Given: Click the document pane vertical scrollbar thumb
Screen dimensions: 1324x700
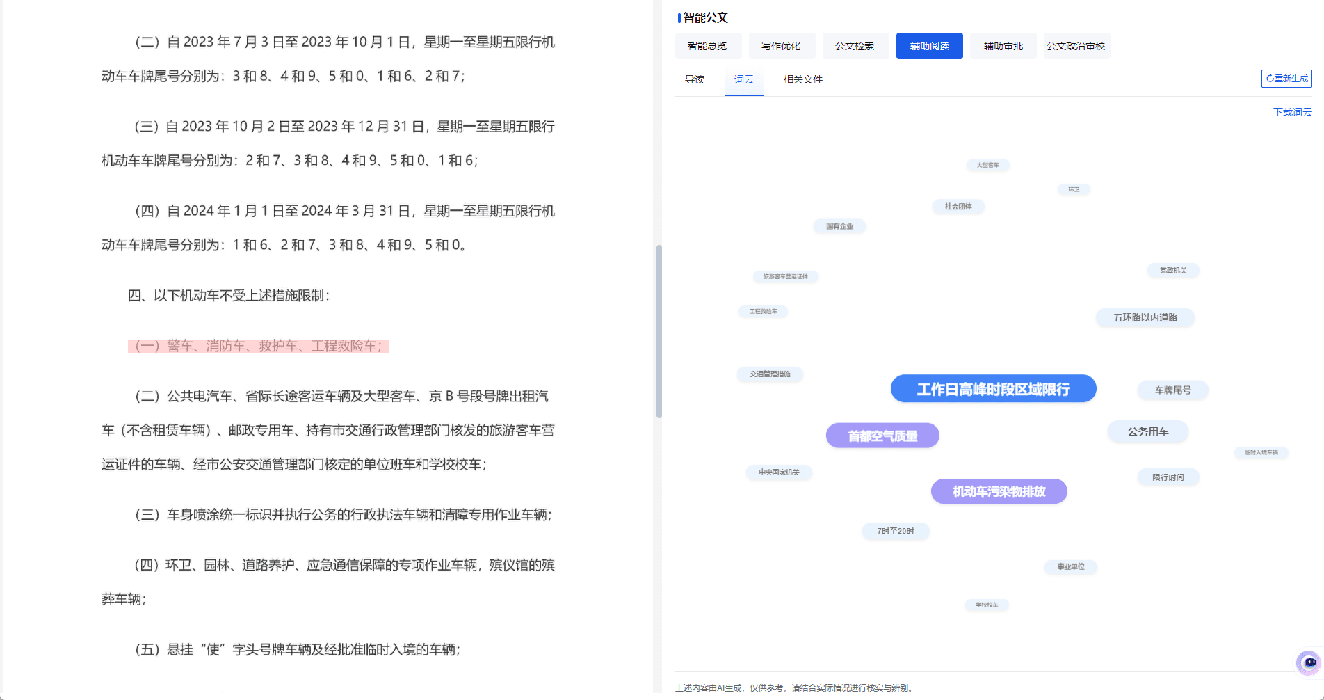Looking at the screenshot, I should click(659, 331).
